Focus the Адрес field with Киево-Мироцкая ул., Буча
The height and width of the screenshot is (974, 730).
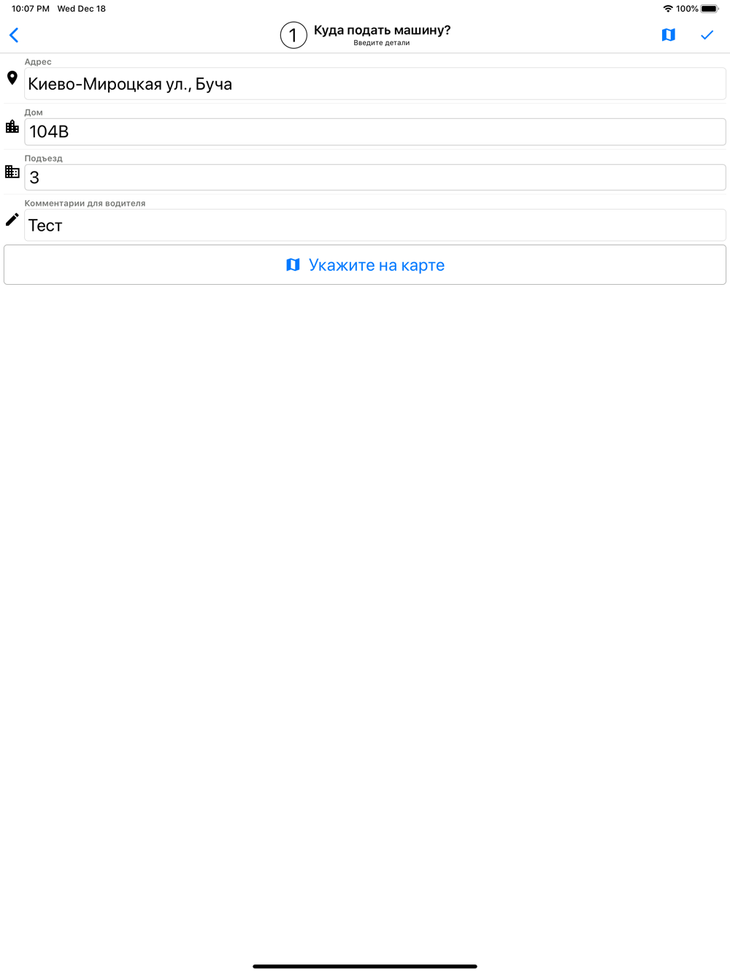click(375, 84)
